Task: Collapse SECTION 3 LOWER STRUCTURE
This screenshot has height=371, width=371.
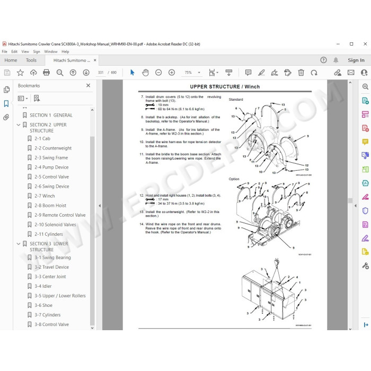Action: point(19,243)
